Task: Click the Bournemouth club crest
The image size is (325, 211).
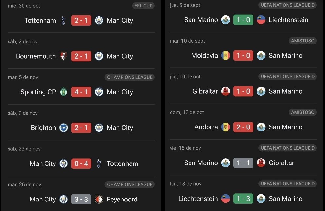Action: click(x=63, y=56)
